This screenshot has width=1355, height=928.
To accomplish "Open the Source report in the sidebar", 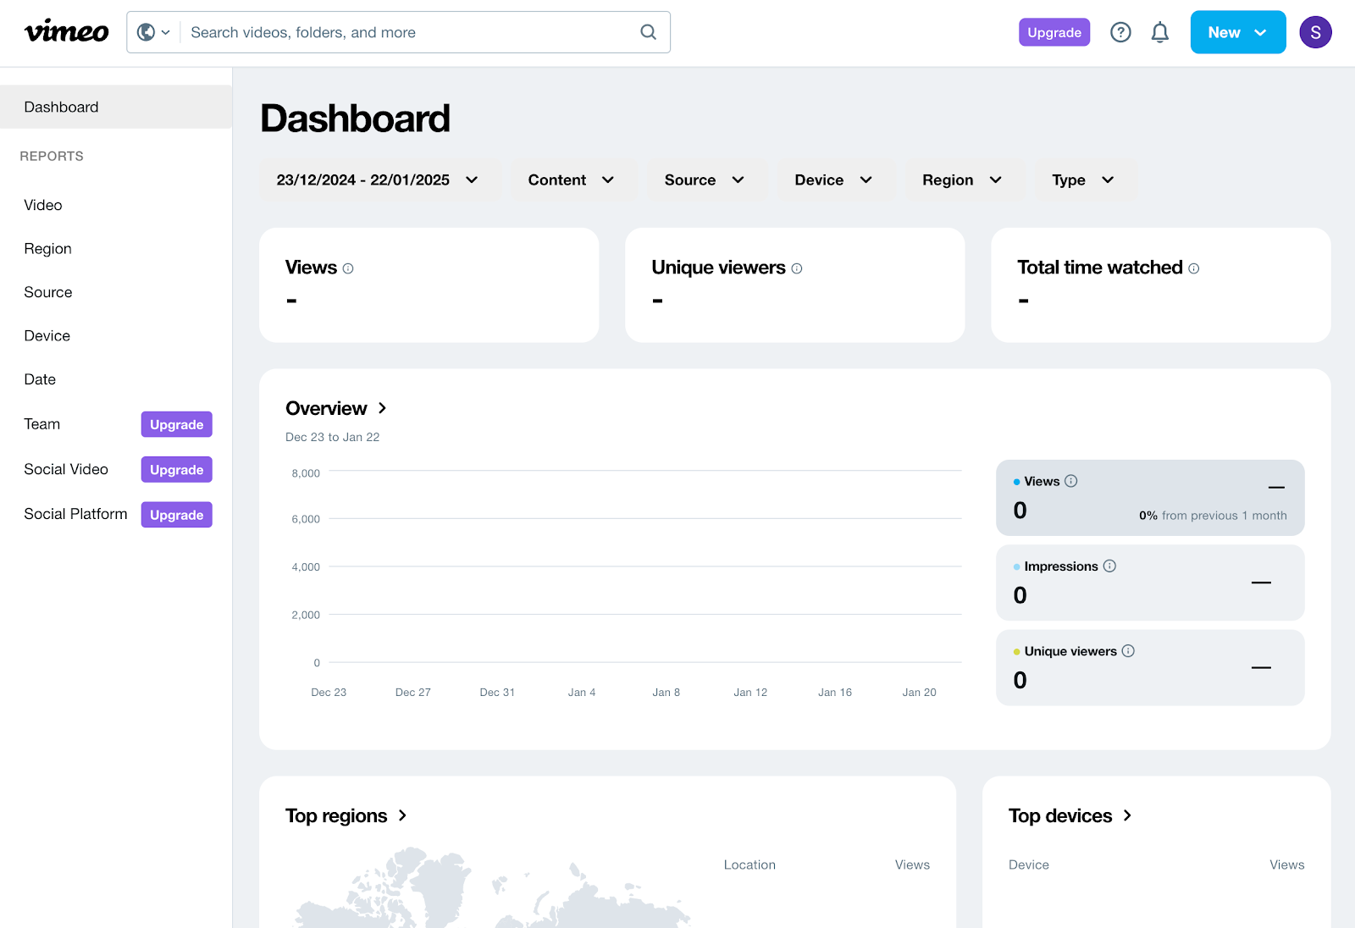I will click(x=47, y=292).
